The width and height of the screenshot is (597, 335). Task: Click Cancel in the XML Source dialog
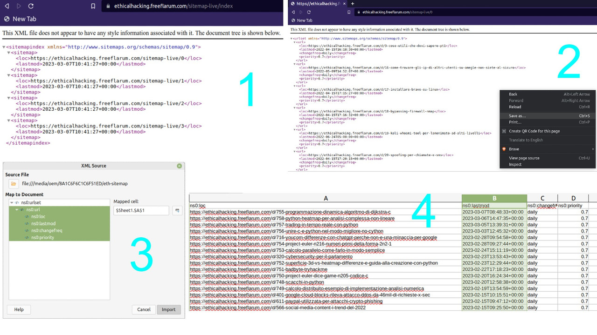[x=144, y=309]
